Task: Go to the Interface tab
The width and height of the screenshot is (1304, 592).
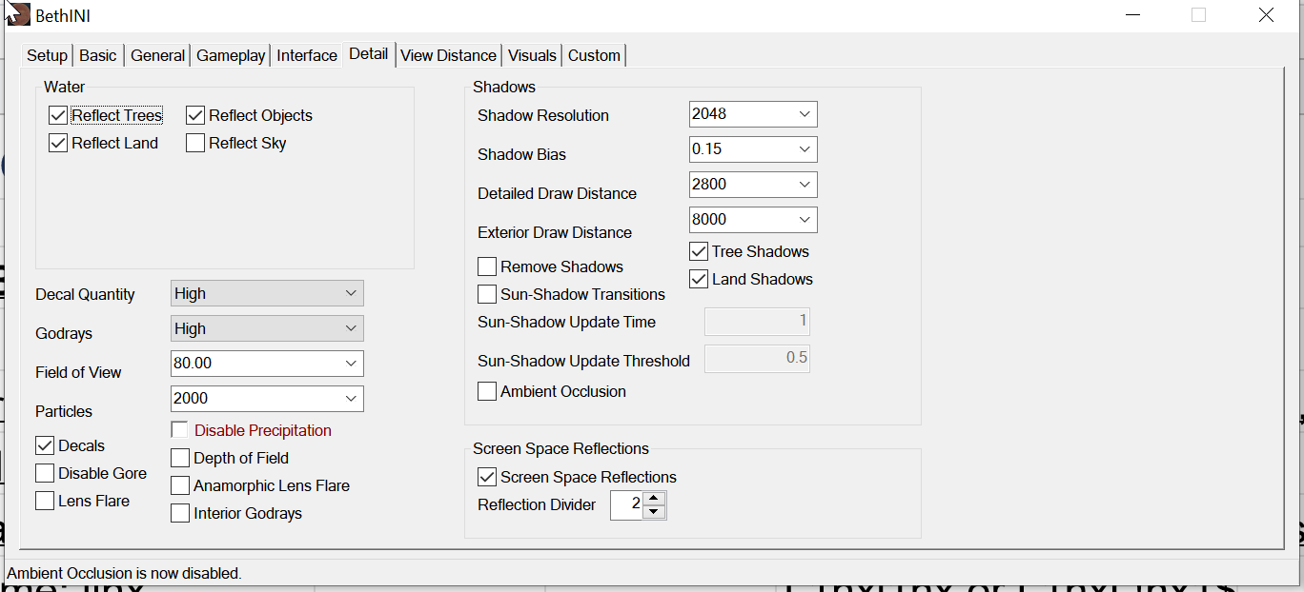Action: point(307,55)
